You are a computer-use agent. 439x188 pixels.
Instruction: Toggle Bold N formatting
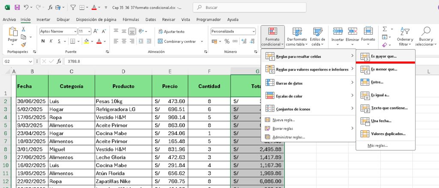(x=43, y=41)
